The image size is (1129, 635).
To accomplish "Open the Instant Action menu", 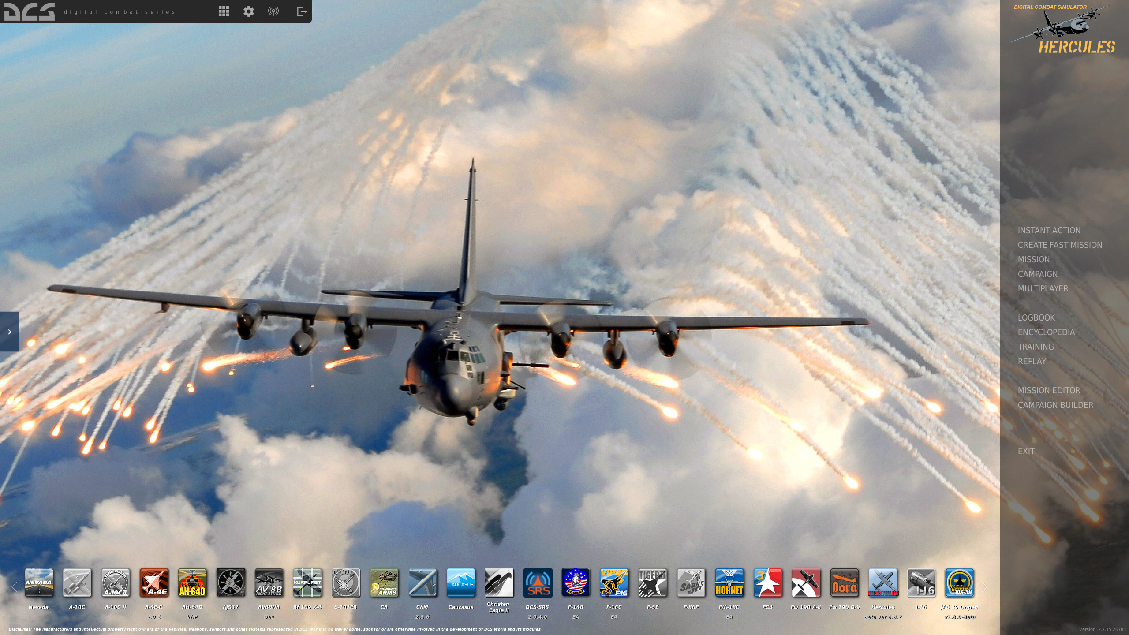I will [x=1049, y=230].
